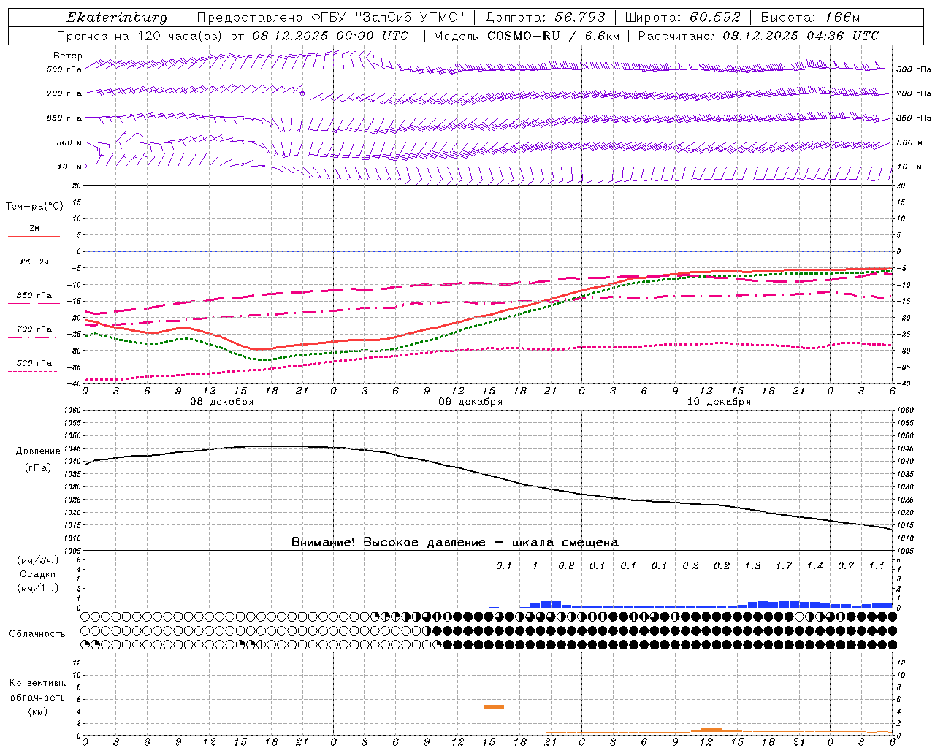The image size is (935, 748).
Task: Click the 'Осадки' precipitation label
Action: pos(38,574)
